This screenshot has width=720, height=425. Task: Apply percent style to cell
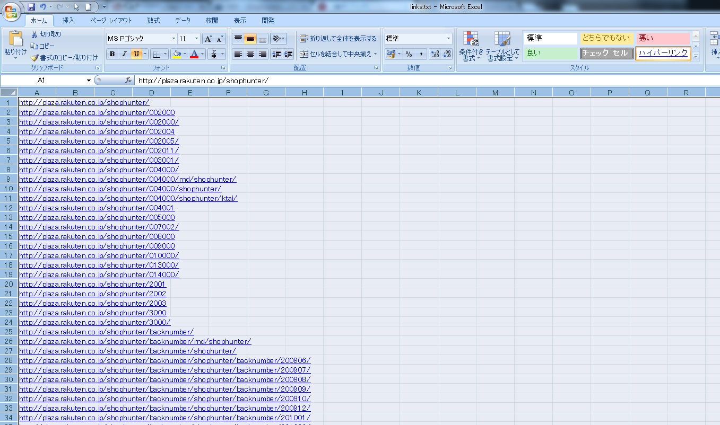click(409, 54)
